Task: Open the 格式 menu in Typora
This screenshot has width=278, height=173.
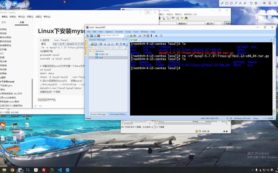Action: [22, 17]
